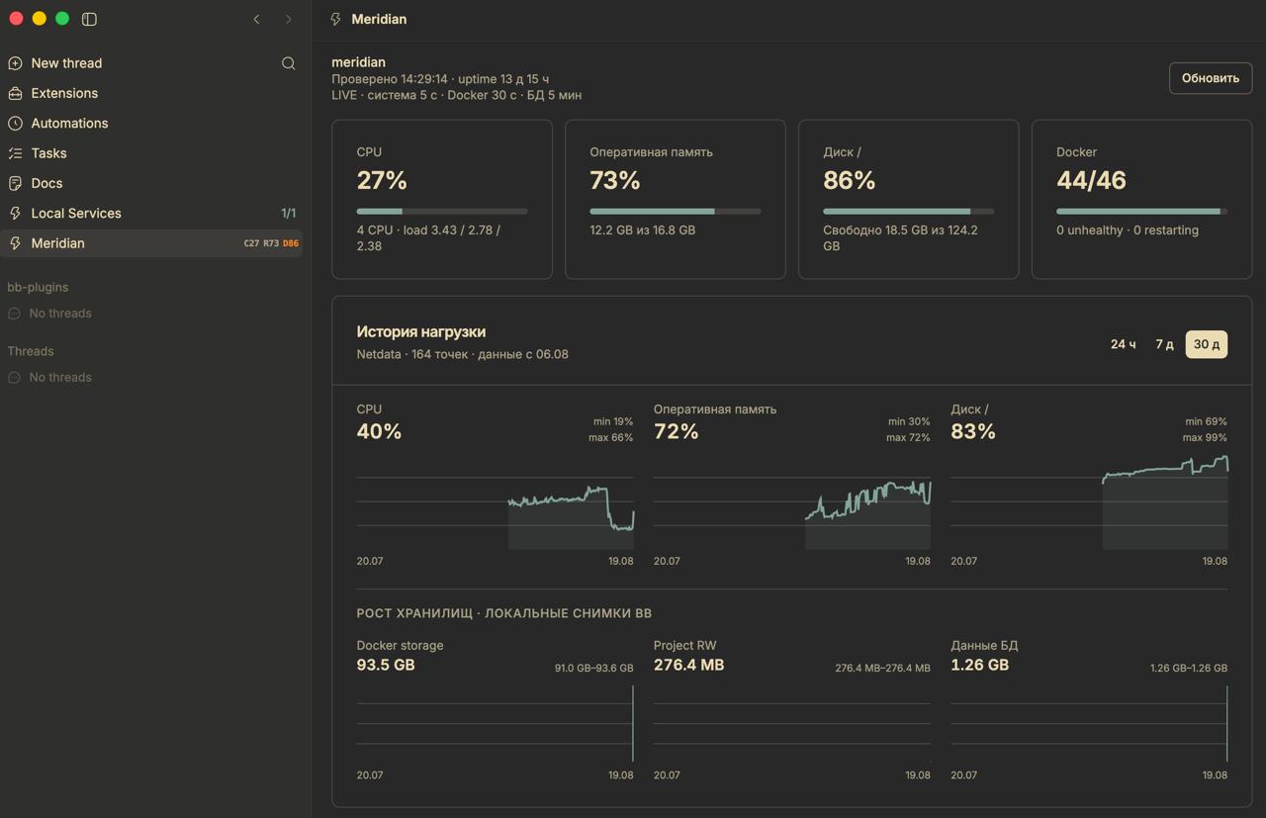Select the 24 ч time range

1123,344
